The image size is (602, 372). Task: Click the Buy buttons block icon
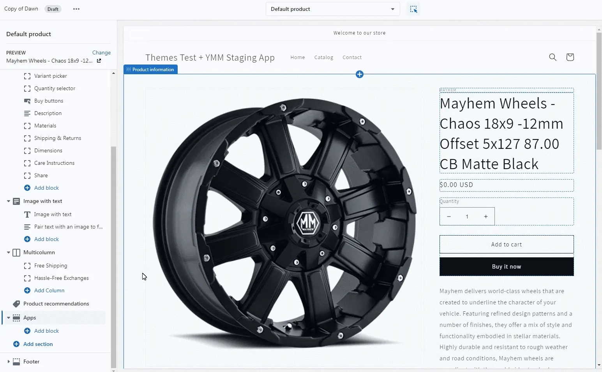(x=27, y=101)
